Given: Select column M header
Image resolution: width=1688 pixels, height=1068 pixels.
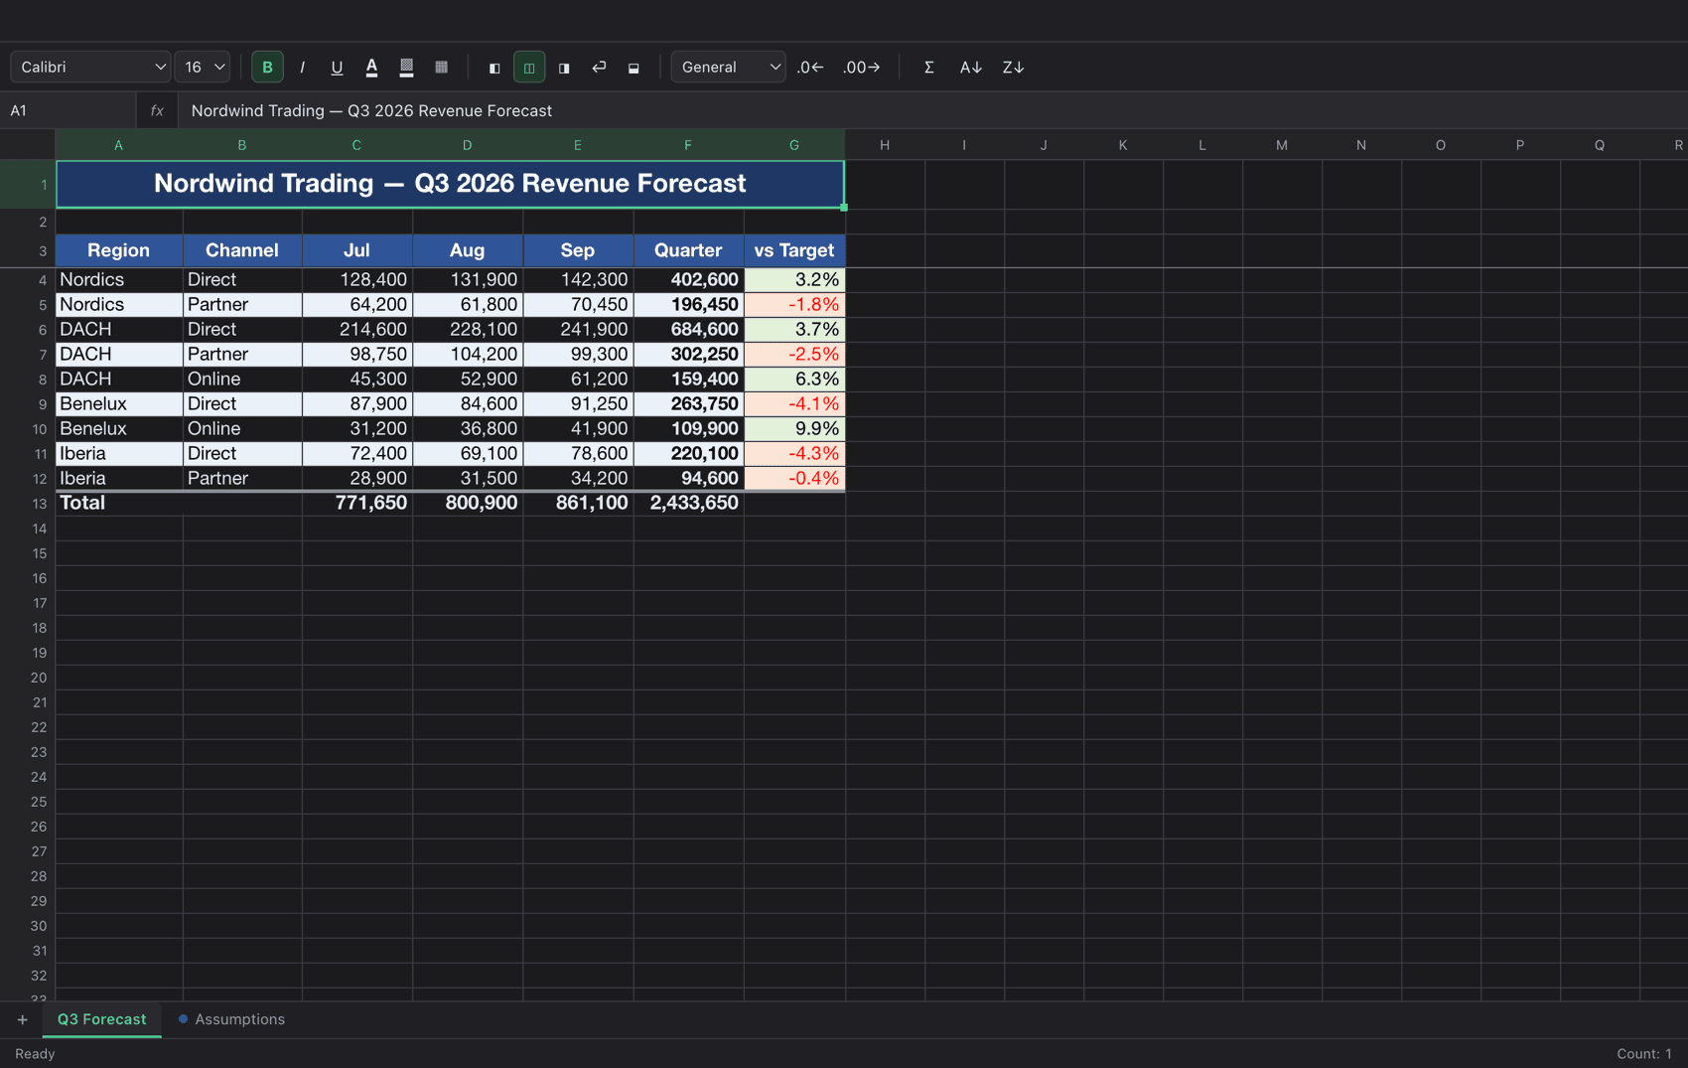Looking at the screenshot, I should (1282, 145).
